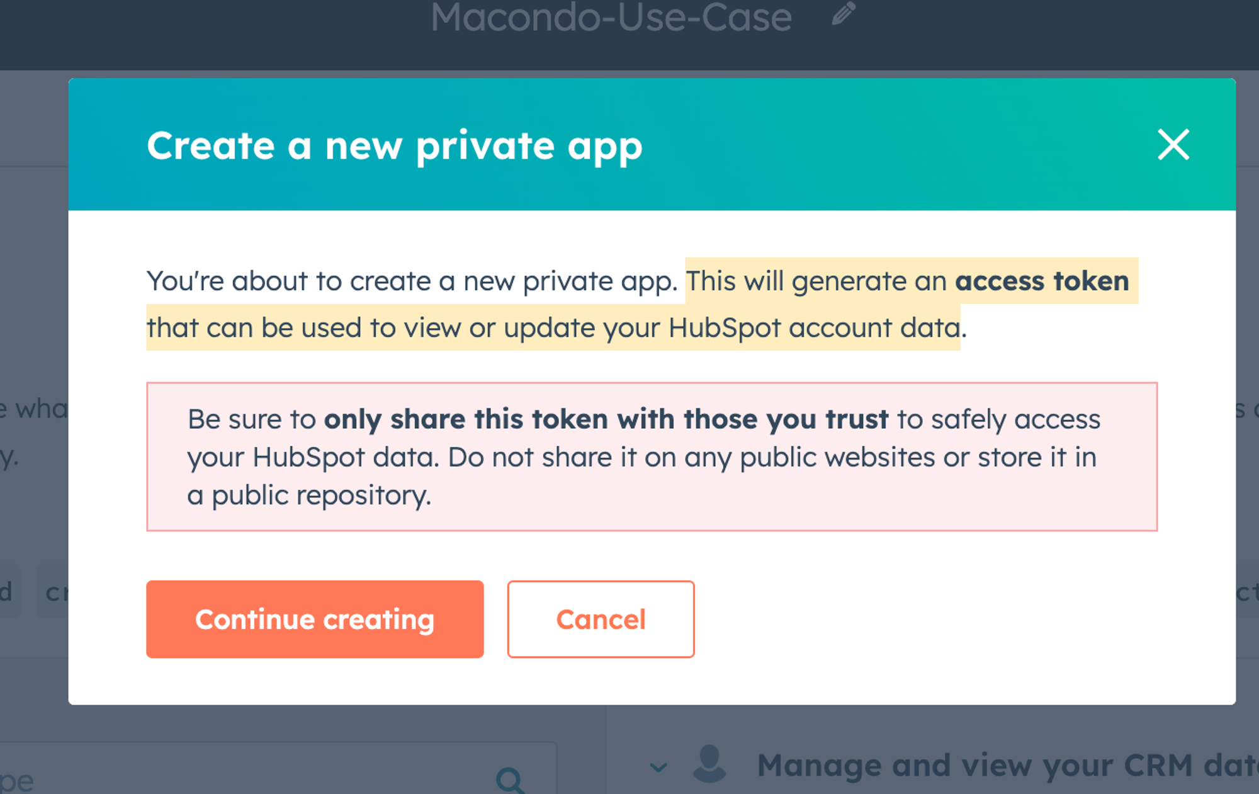This screenshot has width=1259, height=794.
Task: Click the pencil icon beside Macondo-Use-Case
Action: click(844, 14)
